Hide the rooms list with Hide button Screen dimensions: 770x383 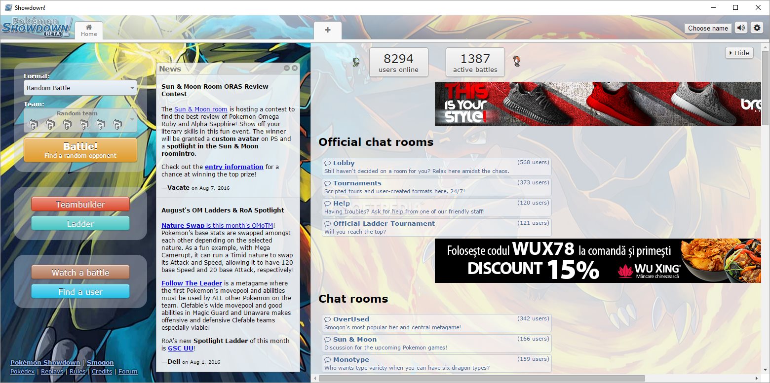739,53
